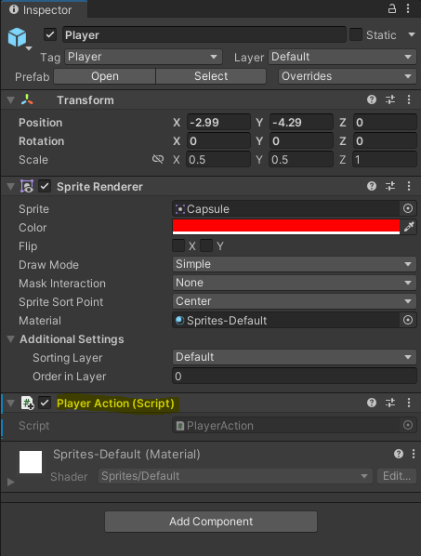This screenshot has height=556, width=421.
Task: Toggle the Player GameObject active checkbox
Action: (50, 34)
